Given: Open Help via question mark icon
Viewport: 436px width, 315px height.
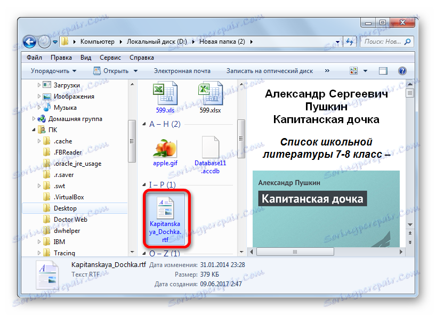Looking at the screenshot, I should 402,71.
